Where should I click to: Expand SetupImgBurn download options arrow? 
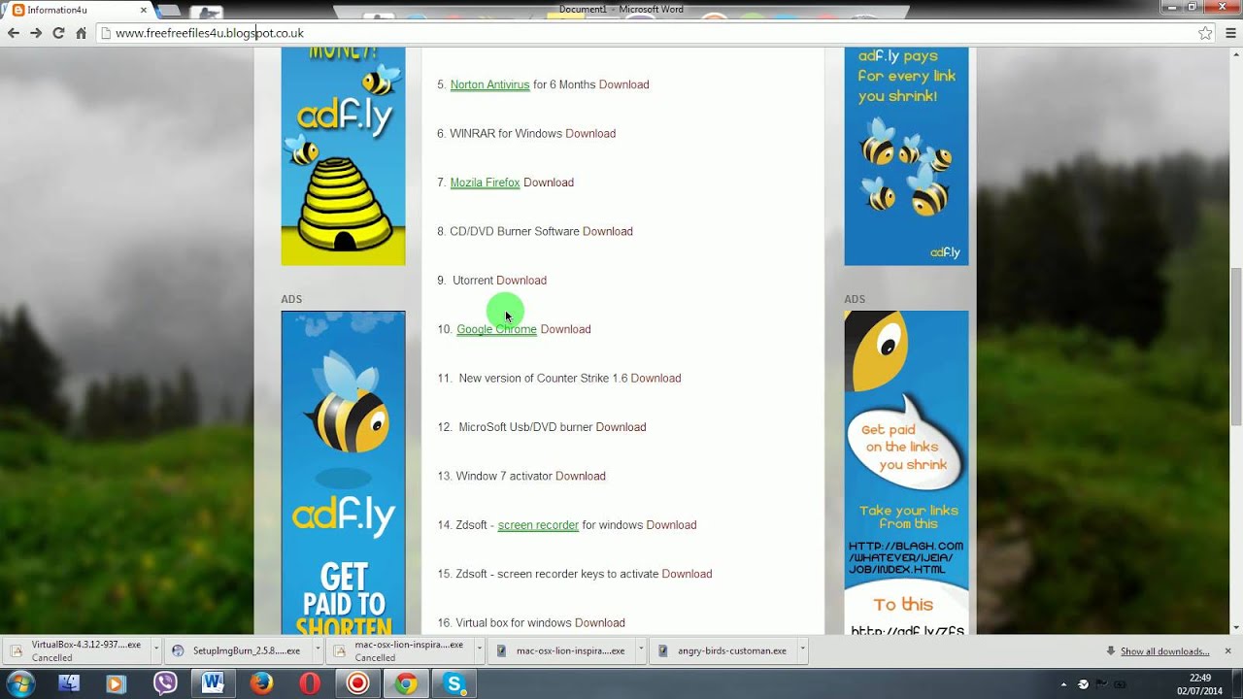pos(319,650)
